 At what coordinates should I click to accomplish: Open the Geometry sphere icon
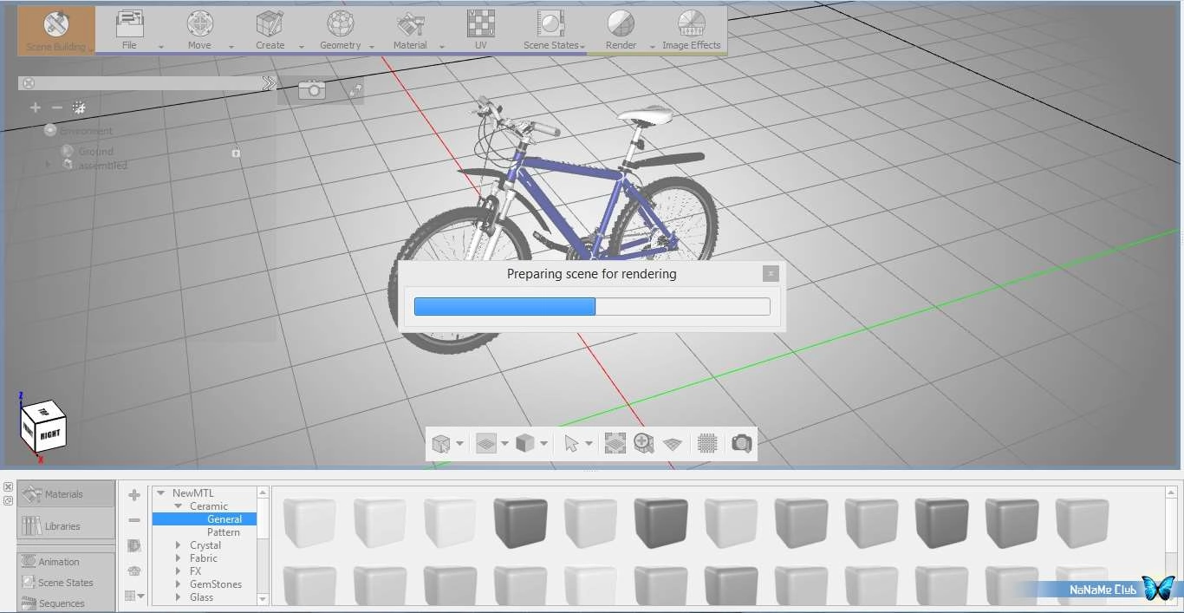pyautogui.click(x=340, y=24)
